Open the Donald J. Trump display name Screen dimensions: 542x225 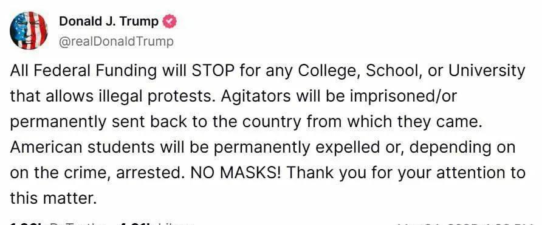coord(109,21)
